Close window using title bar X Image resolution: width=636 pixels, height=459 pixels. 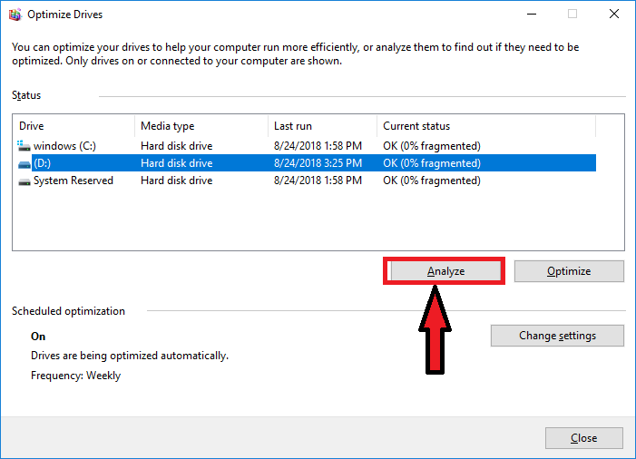614,15
